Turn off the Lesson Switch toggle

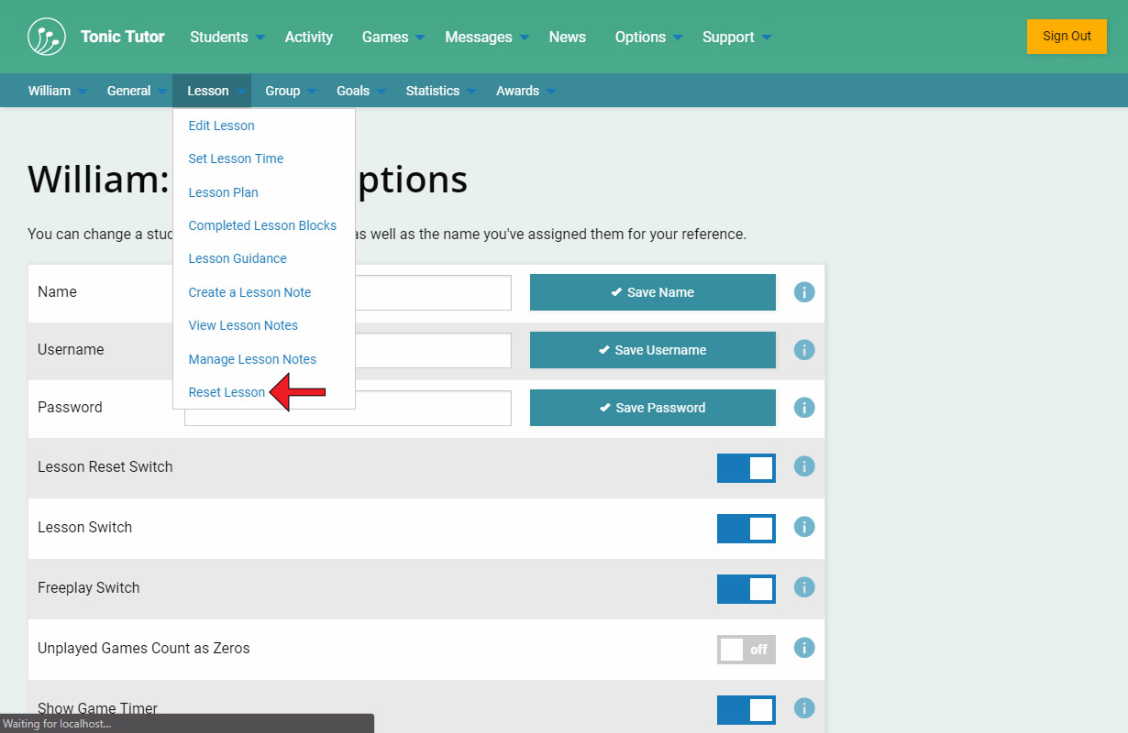(746, 529)
